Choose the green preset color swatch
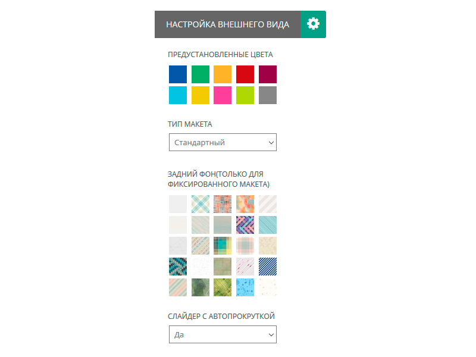476x357 pixels. [x=201, y=74]
